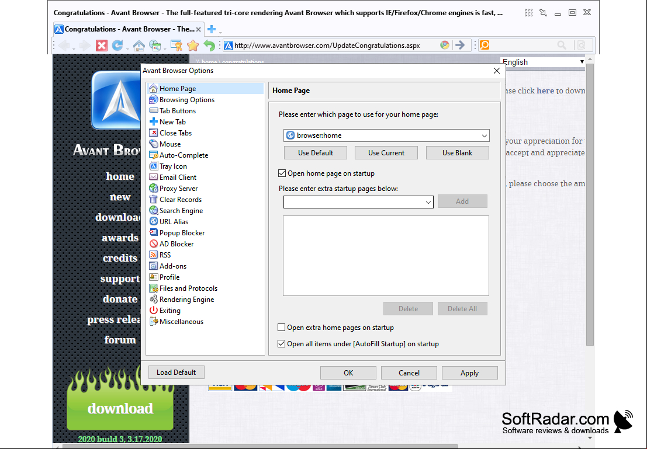Viewport: 647px width, 449px height.
Task: Click the green download button on webpage
Action: (120, 408)
